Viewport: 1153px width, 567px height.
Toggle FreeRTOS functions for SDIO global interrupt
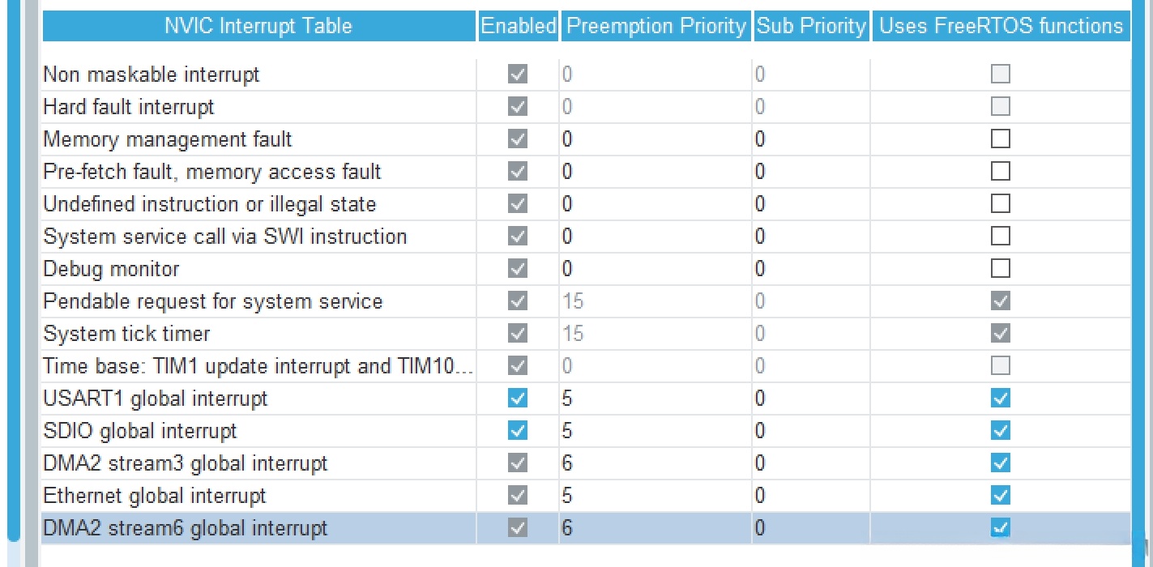point(1001,431)
